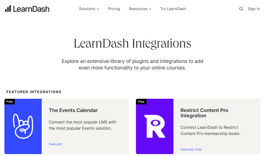265x156 pixels.
Task: Expand the Solutions dropdown menu
Action: coord(89,9)
